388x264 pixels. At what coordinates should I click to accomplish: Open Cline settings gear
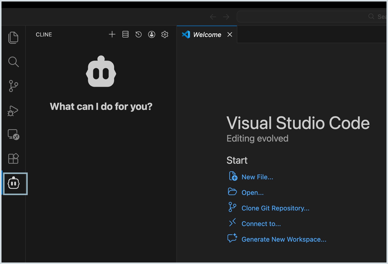(165, 34)
